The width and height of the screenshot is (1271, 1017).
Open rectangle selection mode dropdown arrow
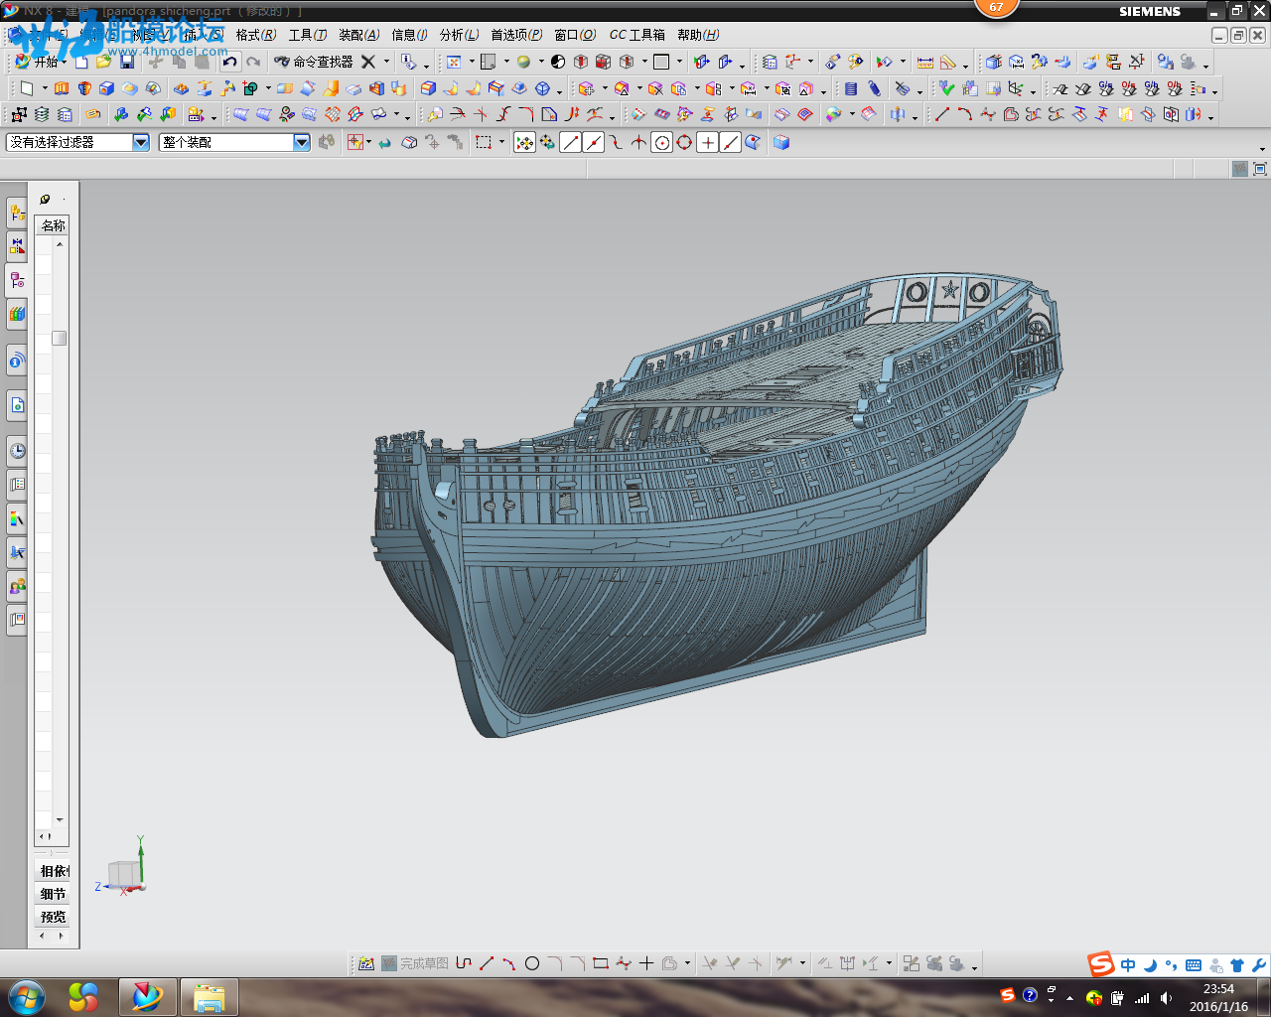pos(501,142)
